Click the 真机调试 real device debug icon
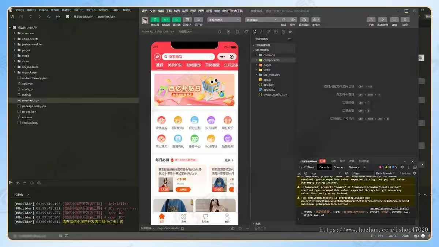This screenshot has width=439, height=247. click(304, 20)
